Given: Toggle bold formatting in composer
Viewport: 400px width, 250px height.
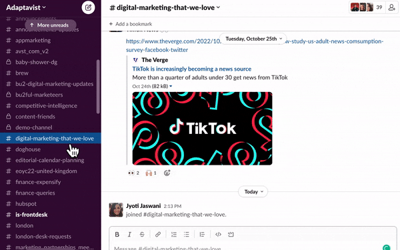Looking at the screenshot, I should pyautogui.click(x=117, y=234).
